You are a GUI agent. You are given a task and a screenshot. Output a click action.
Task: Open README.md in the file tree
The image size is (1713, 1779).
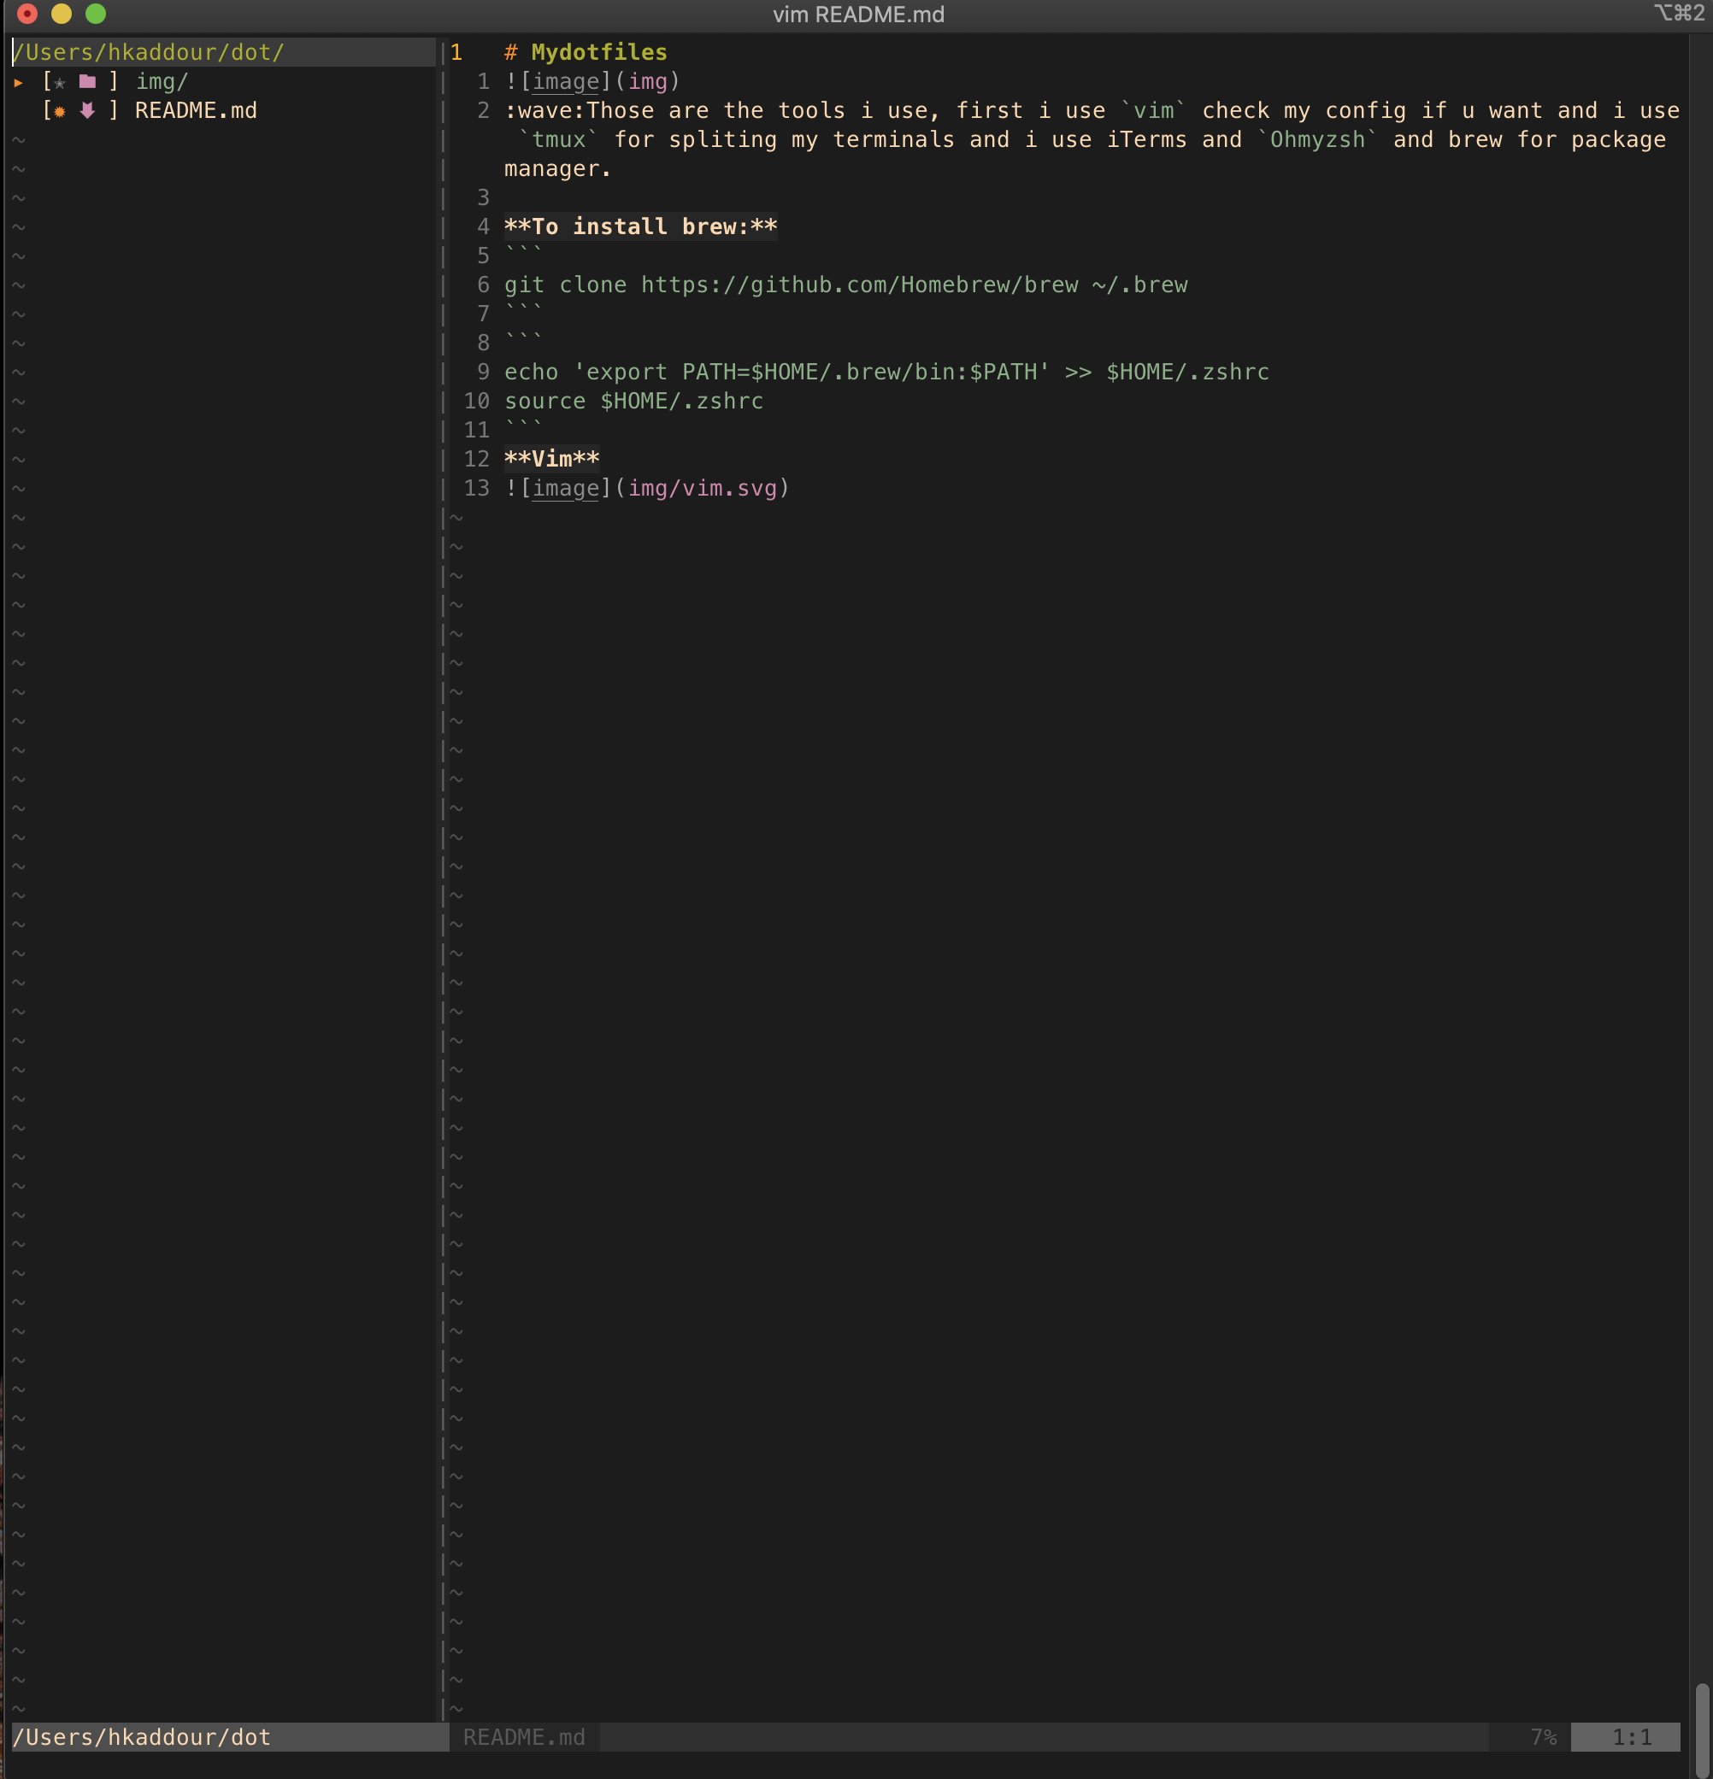[195, 111]
